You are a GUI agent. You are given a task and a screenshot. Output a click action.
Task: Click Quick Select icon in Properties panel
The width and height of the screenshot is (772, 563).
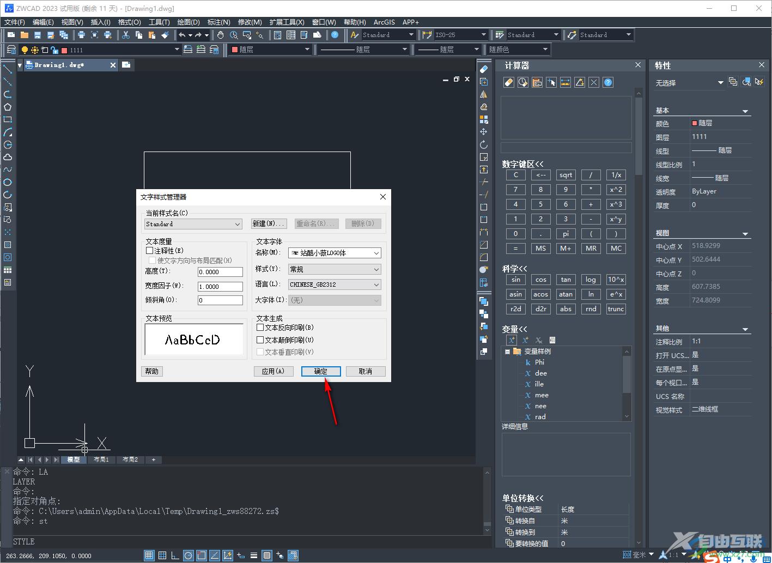pos(759,82)
